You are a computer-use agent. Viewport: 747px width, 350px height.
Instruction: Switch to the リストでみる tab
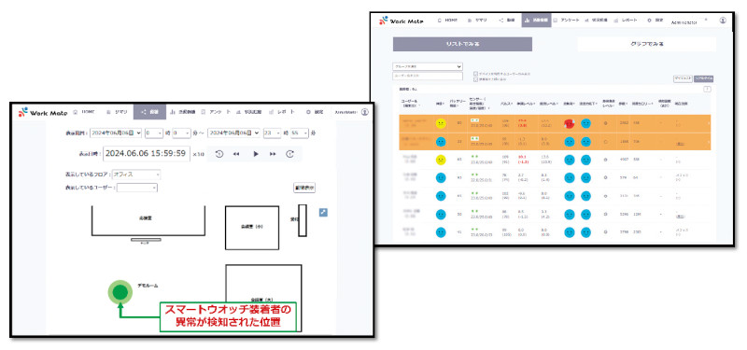coord(462,44)
